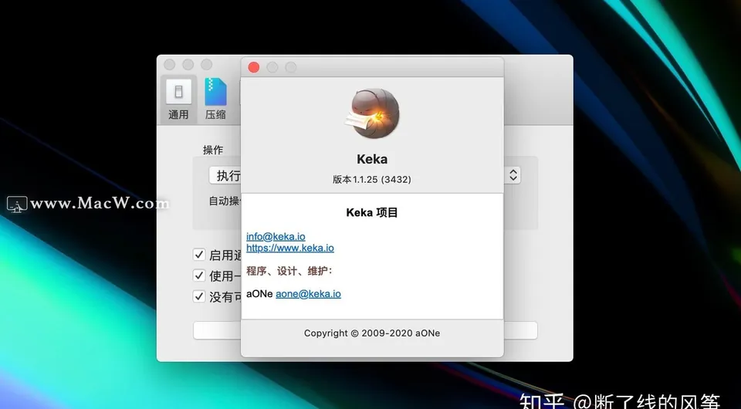
Task: Click the wide button at preferences window bottom
Action: [x=365, y=330]
